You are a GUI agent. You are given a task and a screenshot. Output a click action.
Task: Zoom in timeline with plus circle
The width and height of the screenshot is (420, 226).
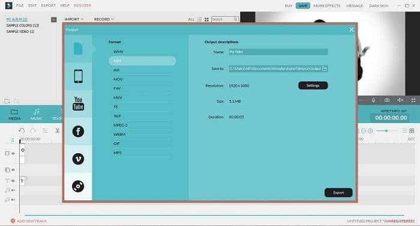click(370, 131)
